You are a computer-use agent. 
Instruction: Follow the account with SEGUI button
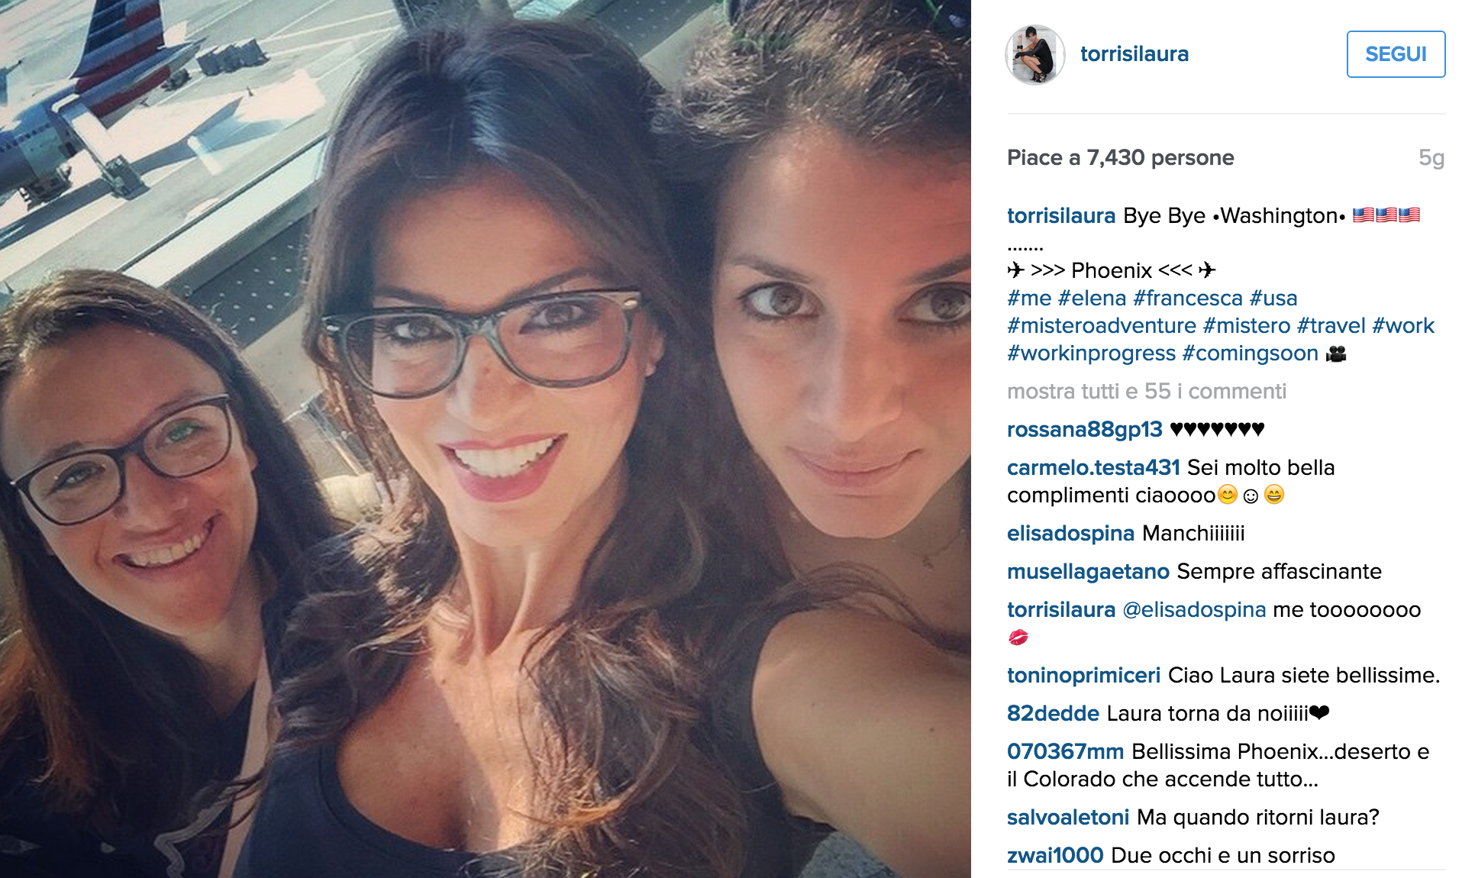(1396, 54)
